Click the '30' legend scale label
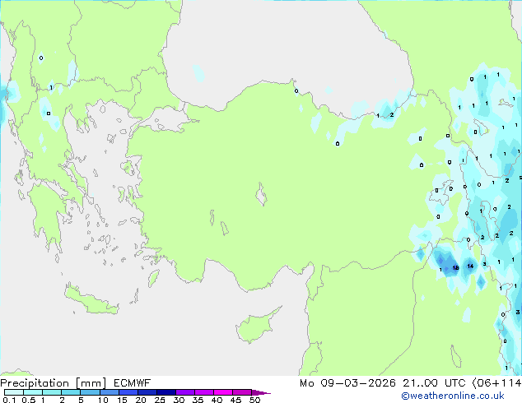Viewport: 522px width, 403px height. pos(179,400)
